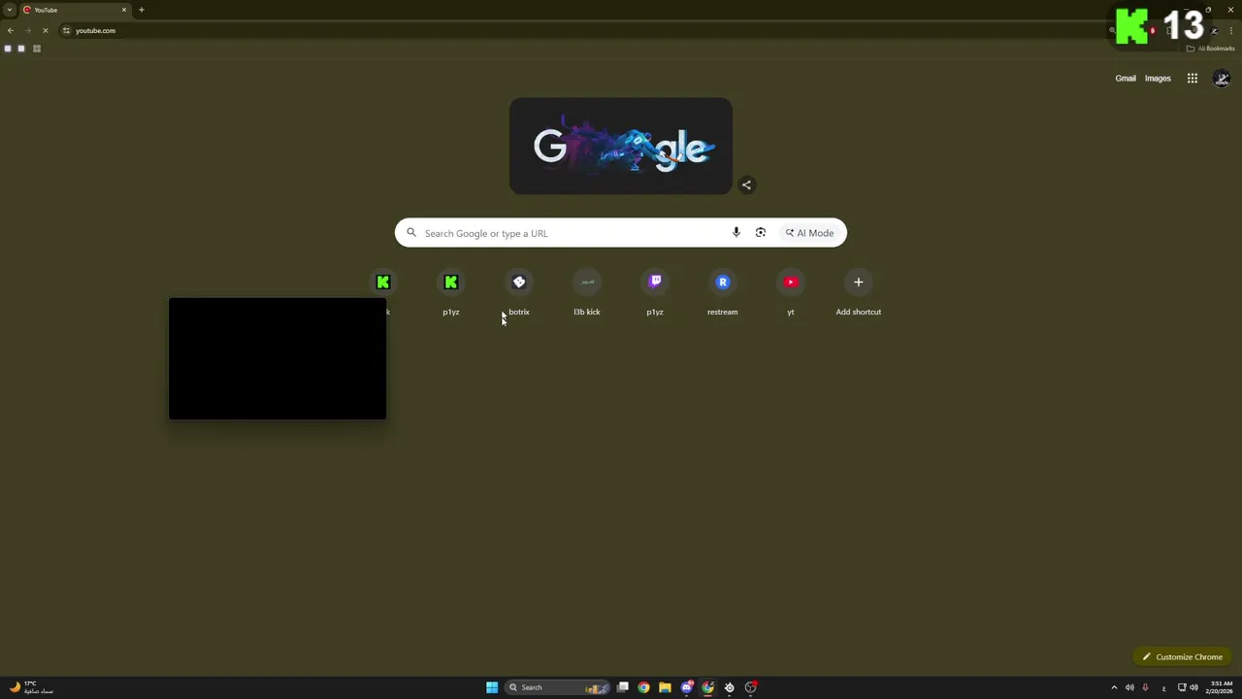The width and height of the screenshot is (1242, 699).
Task: Search by image with the Google Lens icon
Action: 761,233
